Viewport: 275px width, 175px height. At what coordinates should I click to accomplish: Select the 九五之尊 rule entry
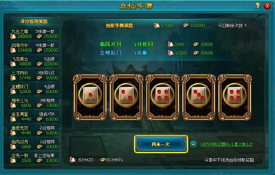33,34
